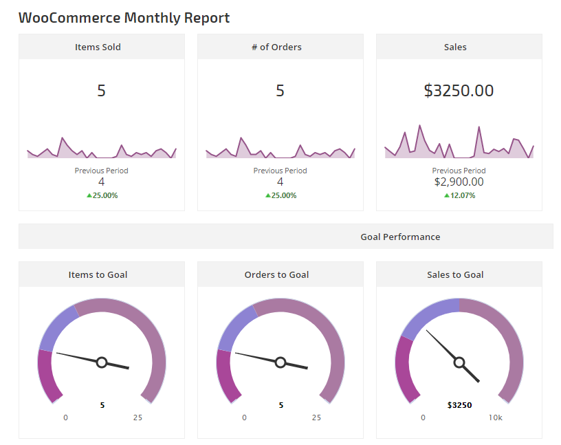Click the previous period $2,900.00 value
This screenshot has height=445, width=561.
pyautogui.click(x=459, y=182)
